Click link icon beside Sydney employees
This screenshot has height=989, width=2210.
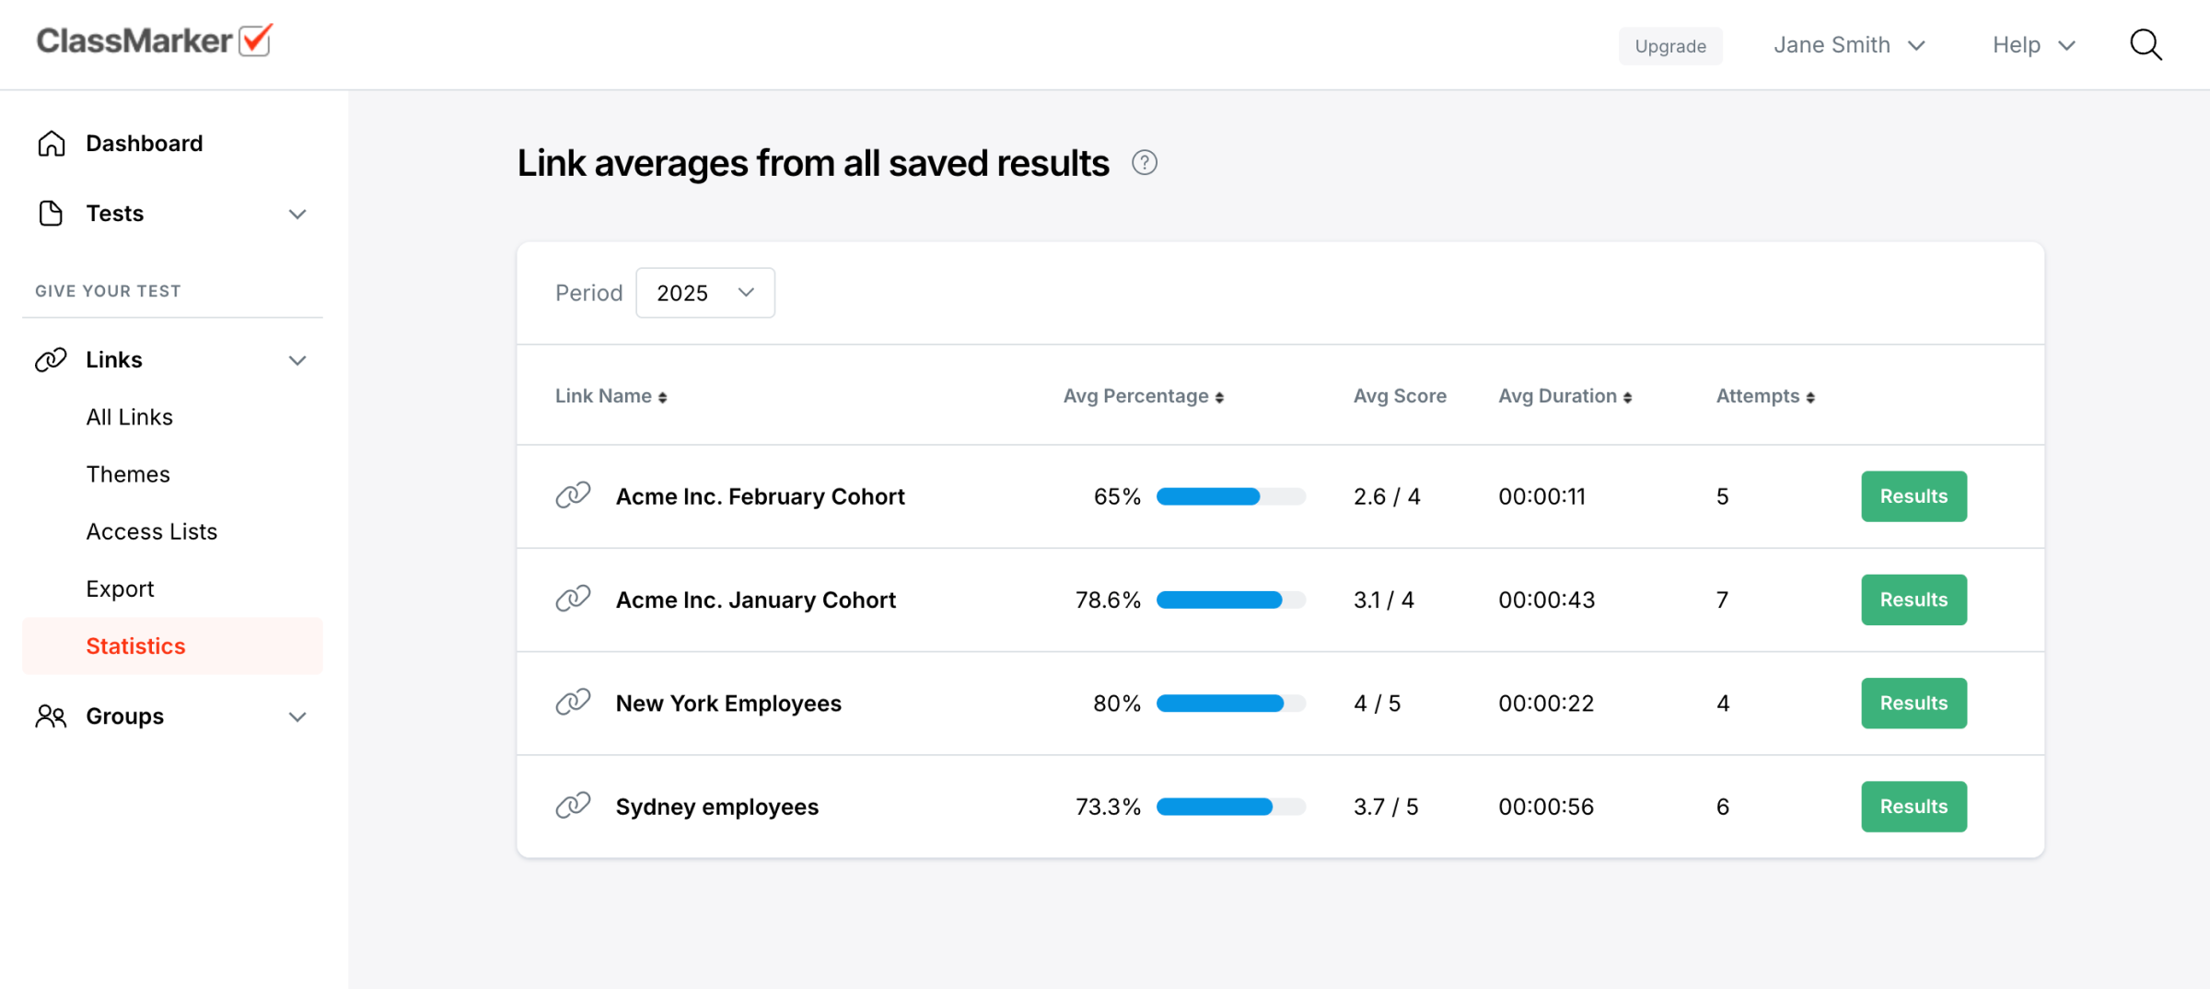pyautogui.click(x=573, y=806)
